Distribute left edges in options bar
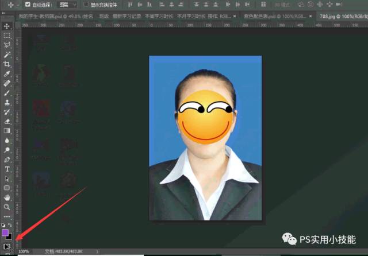Screen dimensions: 368x256 [x=228, y=5]
